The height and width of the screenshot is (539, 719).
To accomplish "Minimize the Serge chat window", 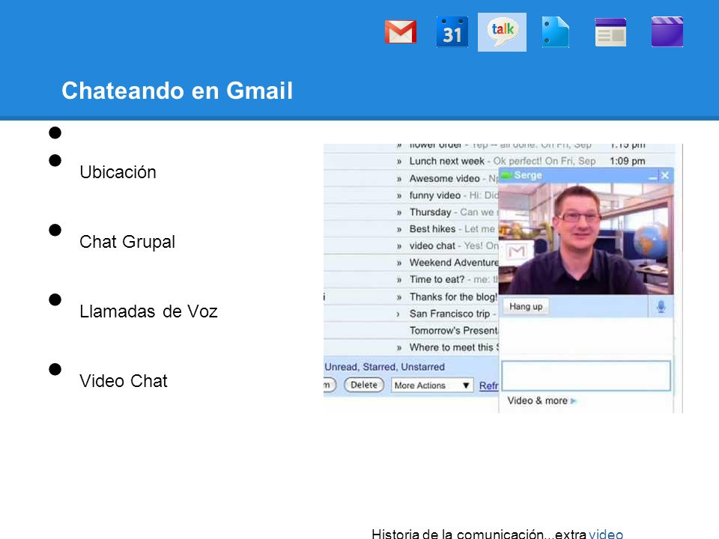I will 652,175.
